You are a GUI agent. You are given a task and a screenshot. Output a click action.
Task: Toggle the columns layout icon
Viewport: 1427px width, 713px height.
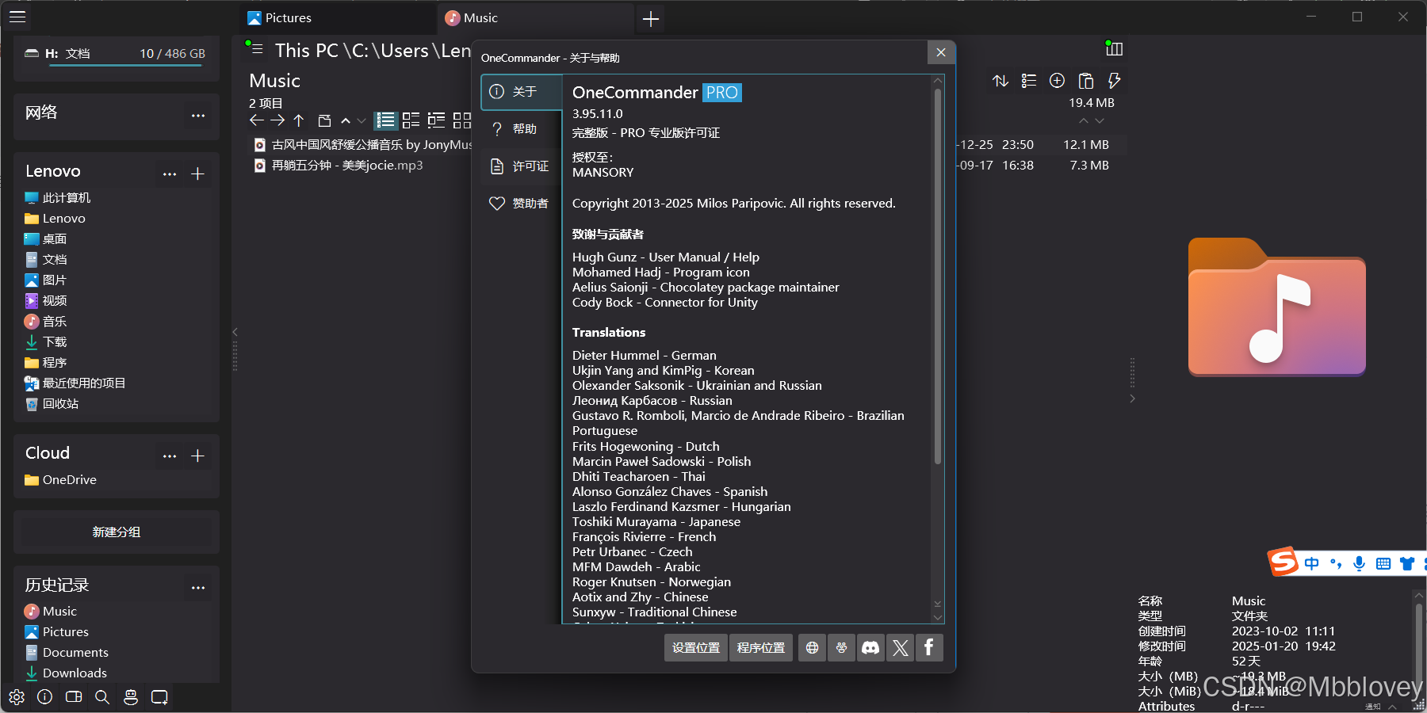(1114, 49)
